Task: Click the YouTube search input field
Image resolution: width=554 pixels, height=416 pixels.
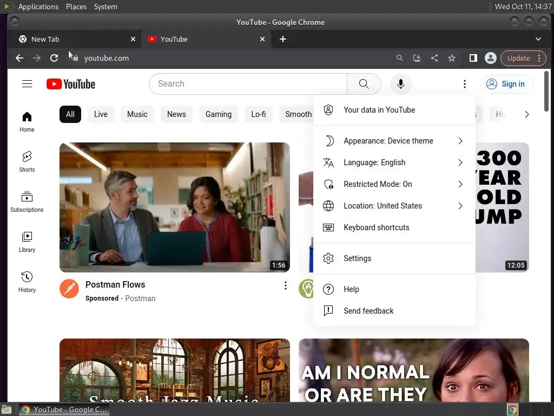Action: (248, 84)
